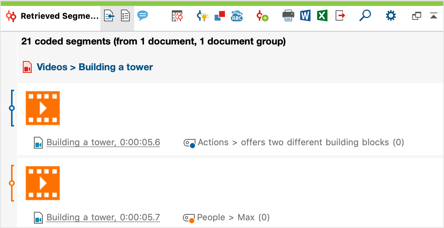Collapse the window with the up-arrow icon
Image resolution: width=444 pixels, height=228 pixels.
434,16
